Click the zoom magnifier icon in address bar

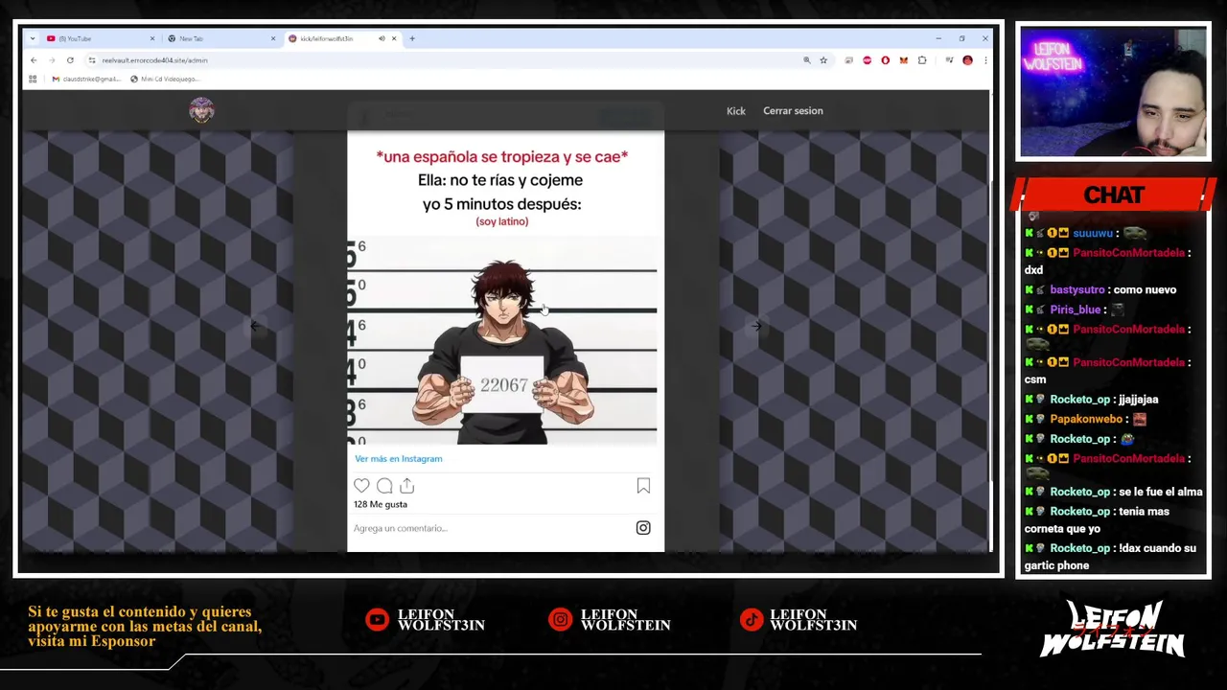[x=807, y=60]
